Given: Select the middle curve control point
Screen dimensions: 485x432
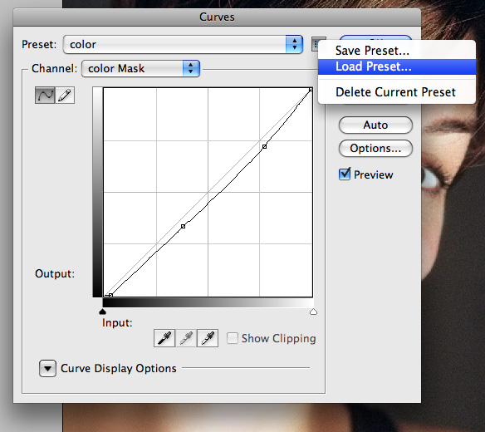Looking at the screenshot, I should tap(183, 227).
